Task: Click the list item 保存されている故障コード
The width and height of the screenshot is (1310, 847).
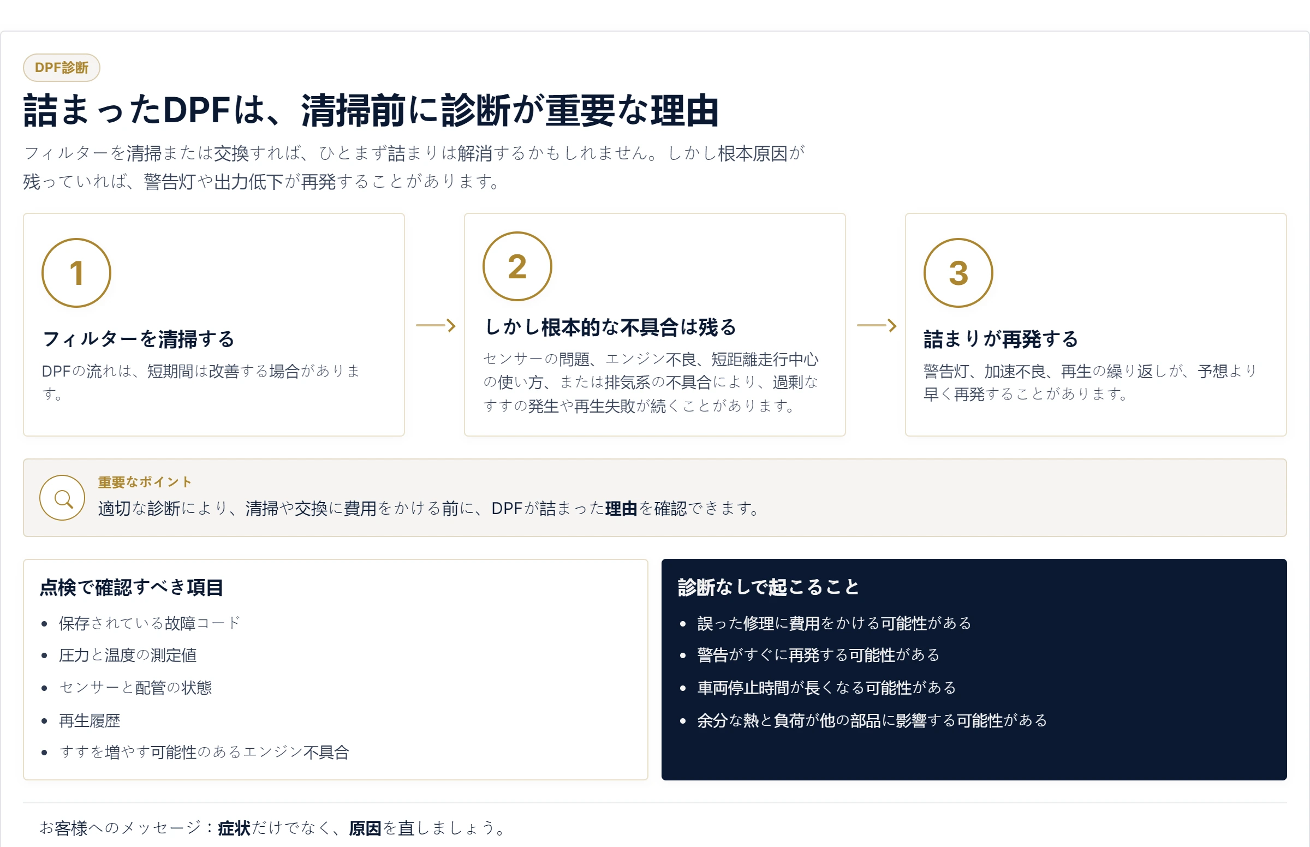Action: pyautogui.click(x=150, y=623)
